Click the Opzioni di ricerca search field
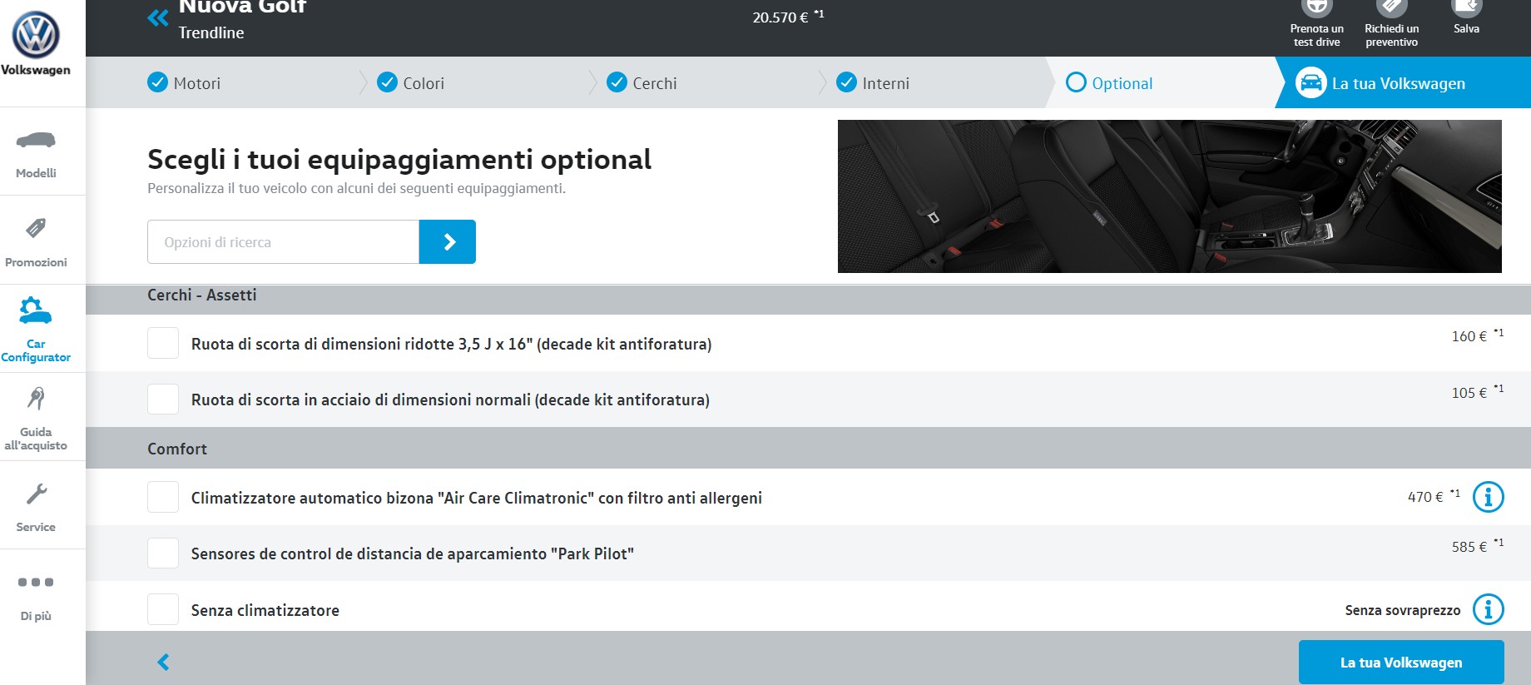Image resolution: width=1531 pixels, height=685 pixels. [x=283, y=242]
